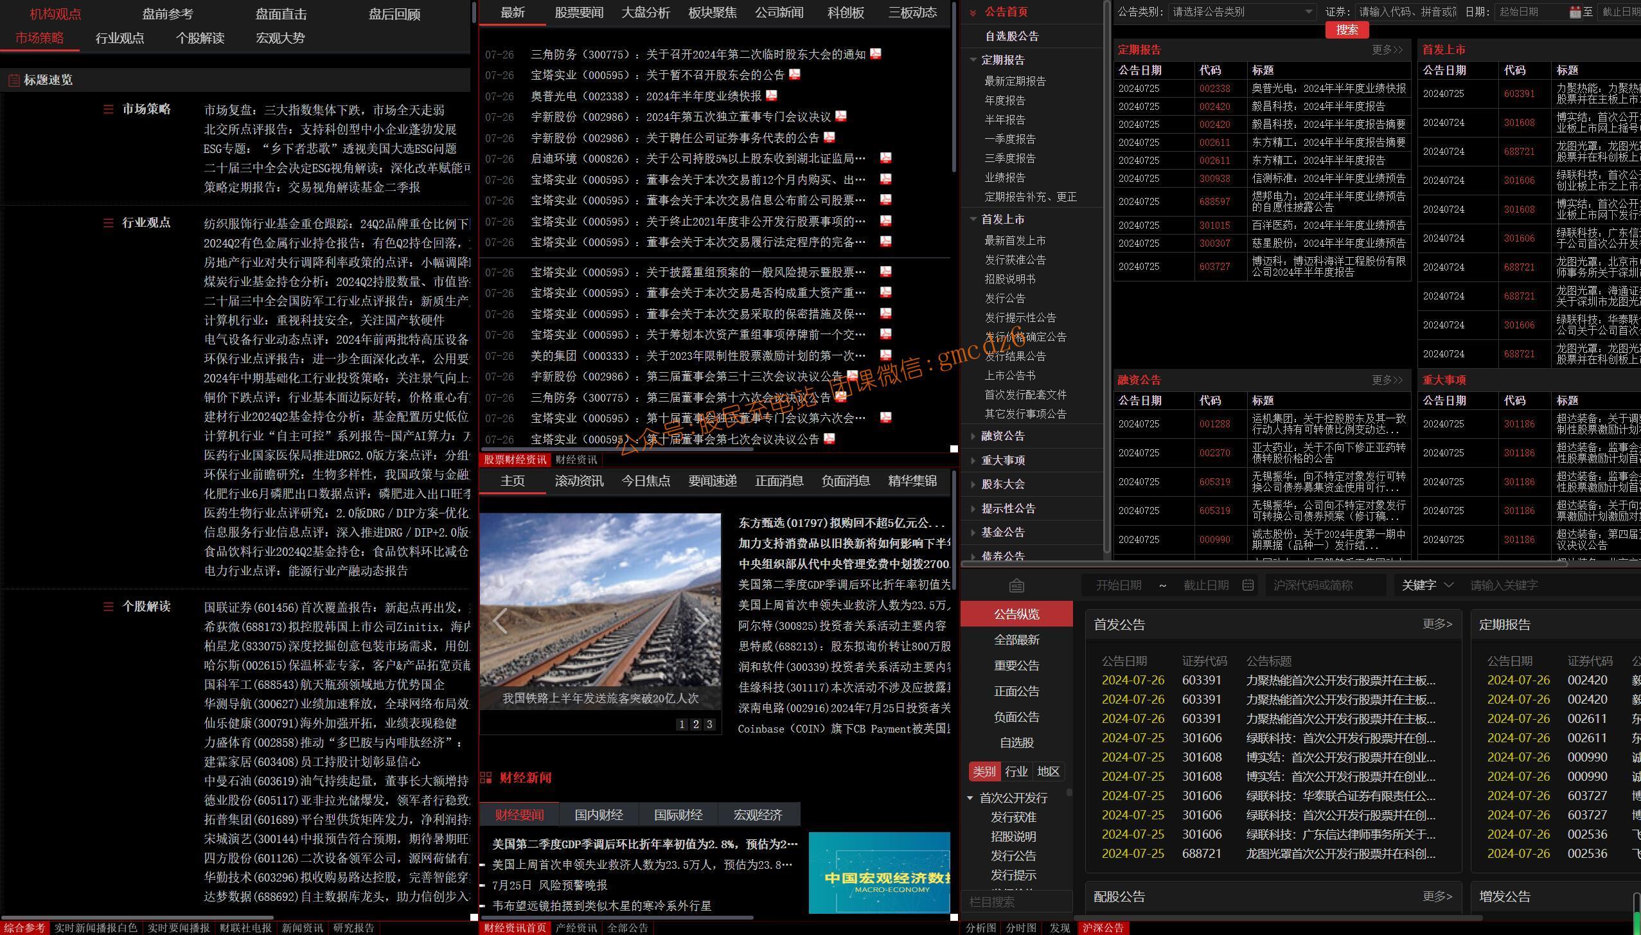Open PDF icon for 三角防务 股东大会通知

tap(876, 54)
